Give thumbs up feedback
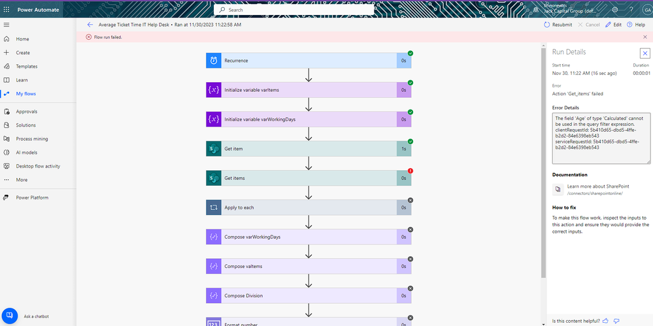 tap(605, 321)
